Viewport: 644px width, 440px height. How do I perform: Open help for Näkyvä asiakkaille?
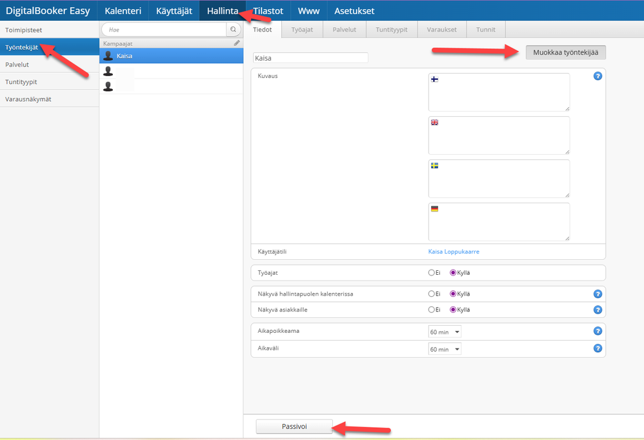coord(598,310)
